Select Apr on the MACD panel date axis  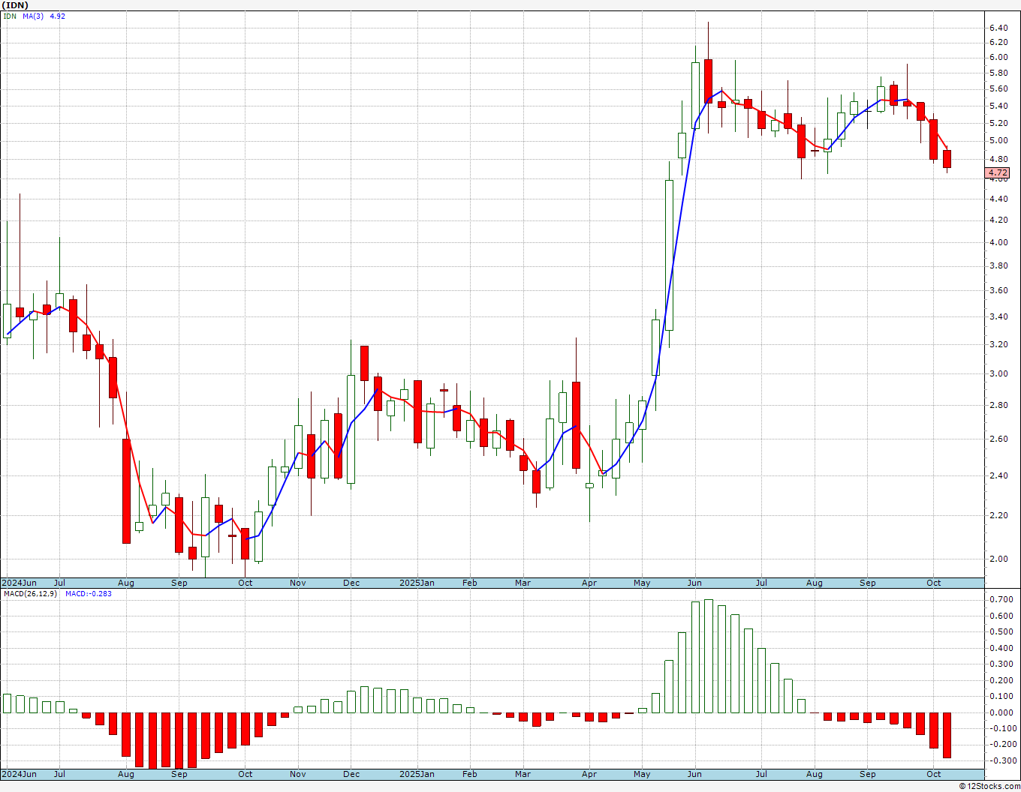(589, 774)
